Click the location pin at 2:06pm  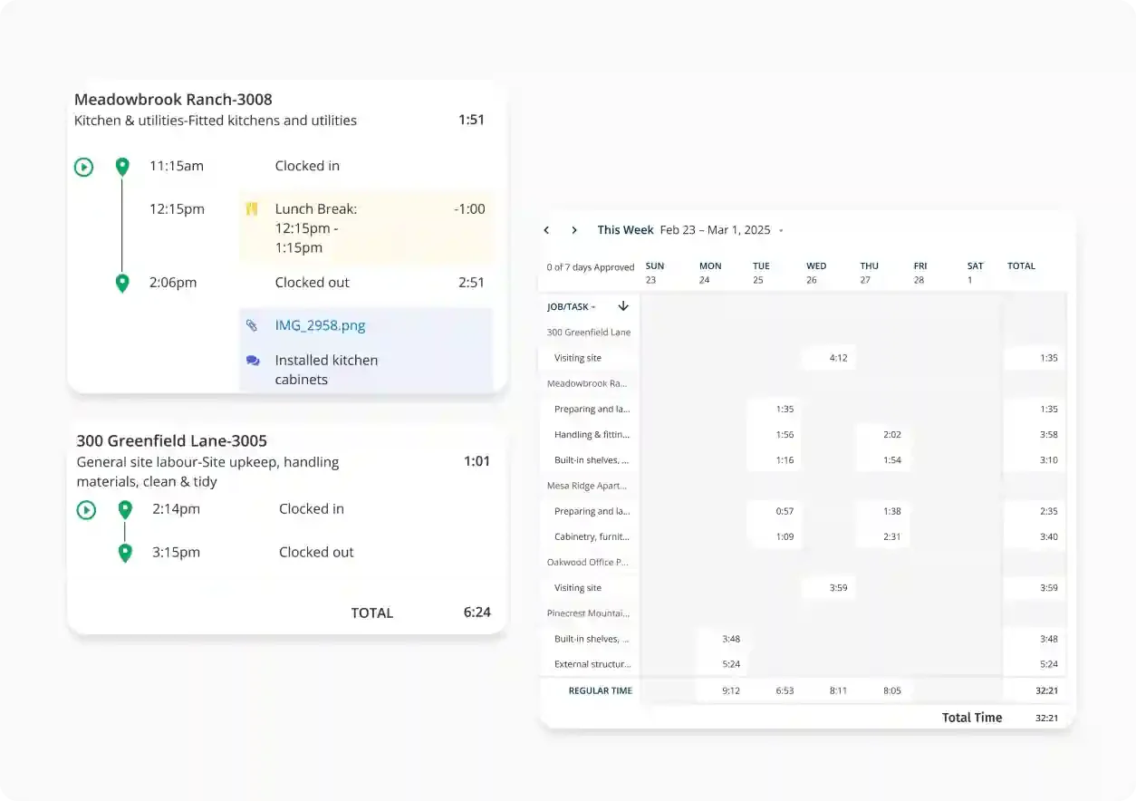[x=122, y=283]
